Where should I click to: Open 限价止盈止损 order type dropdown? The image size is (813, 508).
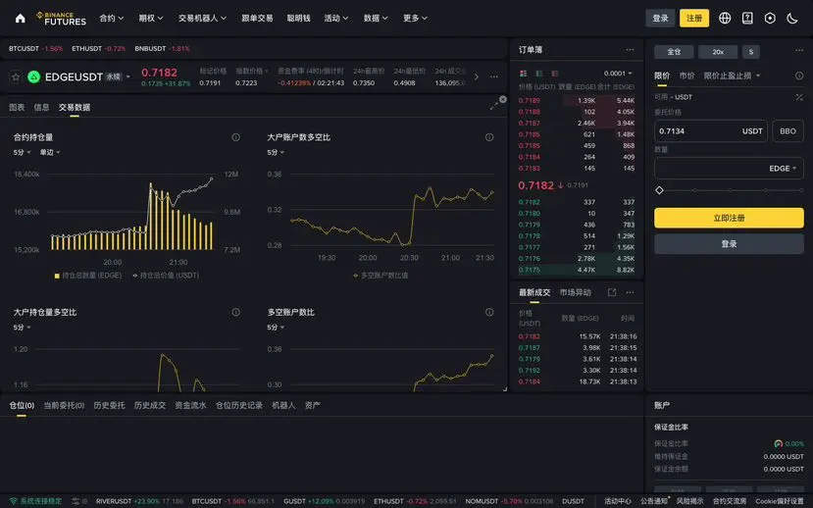click(x=732, y=76)
